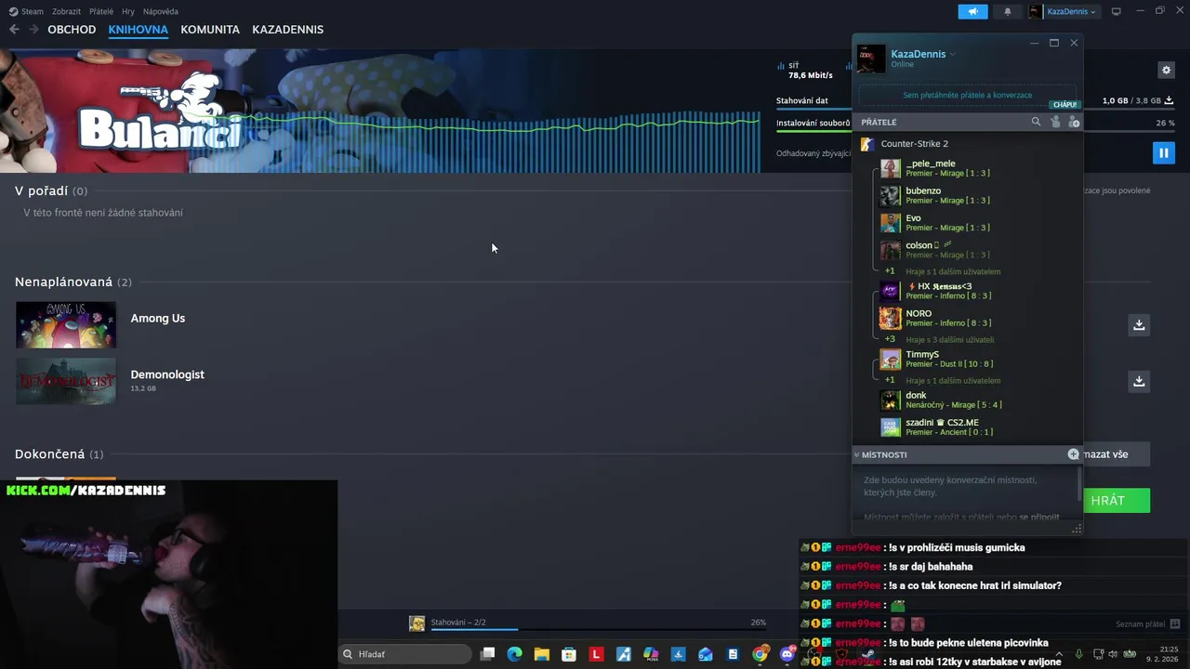Click the Bulanci game banner
The height and width of the screenshot is (669, 1190).
(x=379, y=111)
